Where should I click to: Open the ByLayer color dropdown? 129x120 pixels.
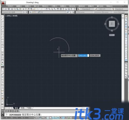85,12
